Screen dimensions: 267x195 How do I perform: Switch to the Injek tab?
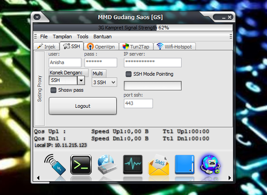(x=47, y=46)
